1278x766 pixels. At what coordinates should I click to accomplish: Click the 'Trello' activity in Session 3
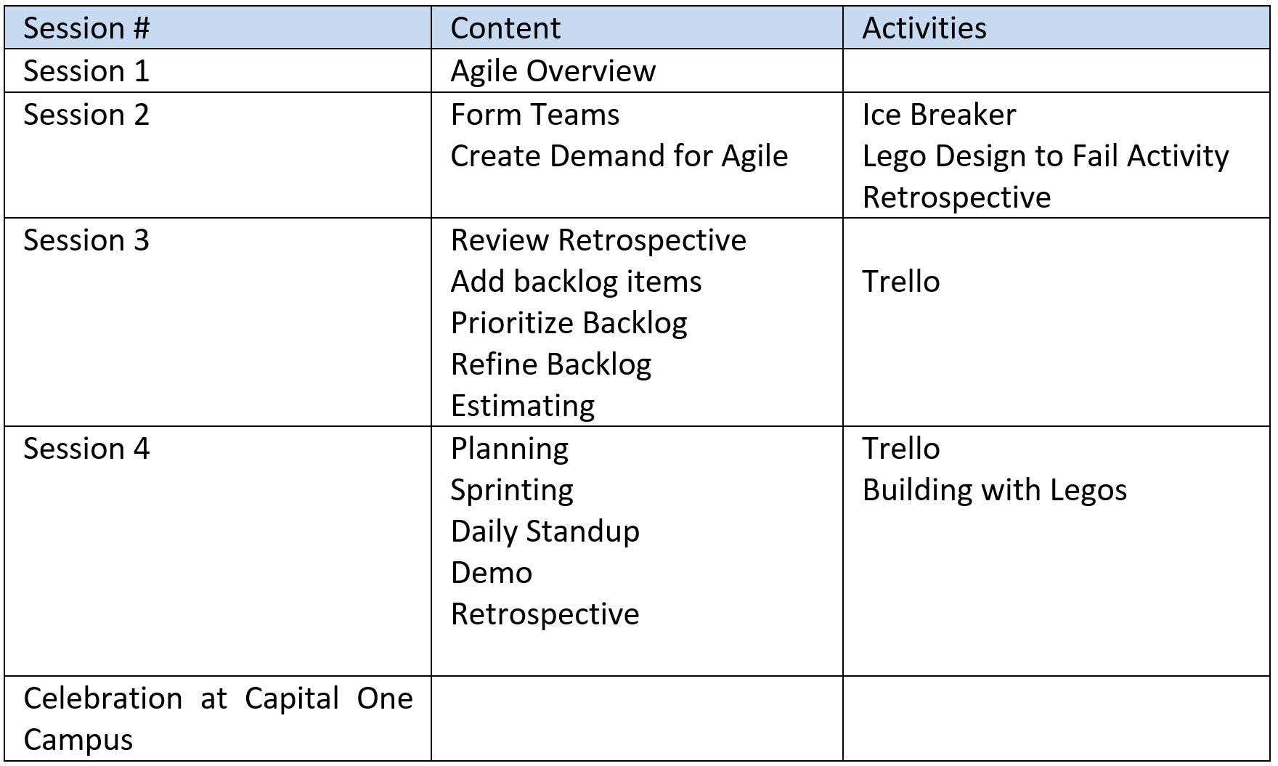[901, 282]
